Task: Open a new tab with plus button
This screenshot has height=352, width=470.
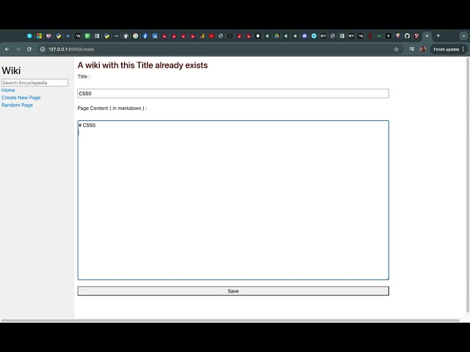Action: (x=438, y=36)
